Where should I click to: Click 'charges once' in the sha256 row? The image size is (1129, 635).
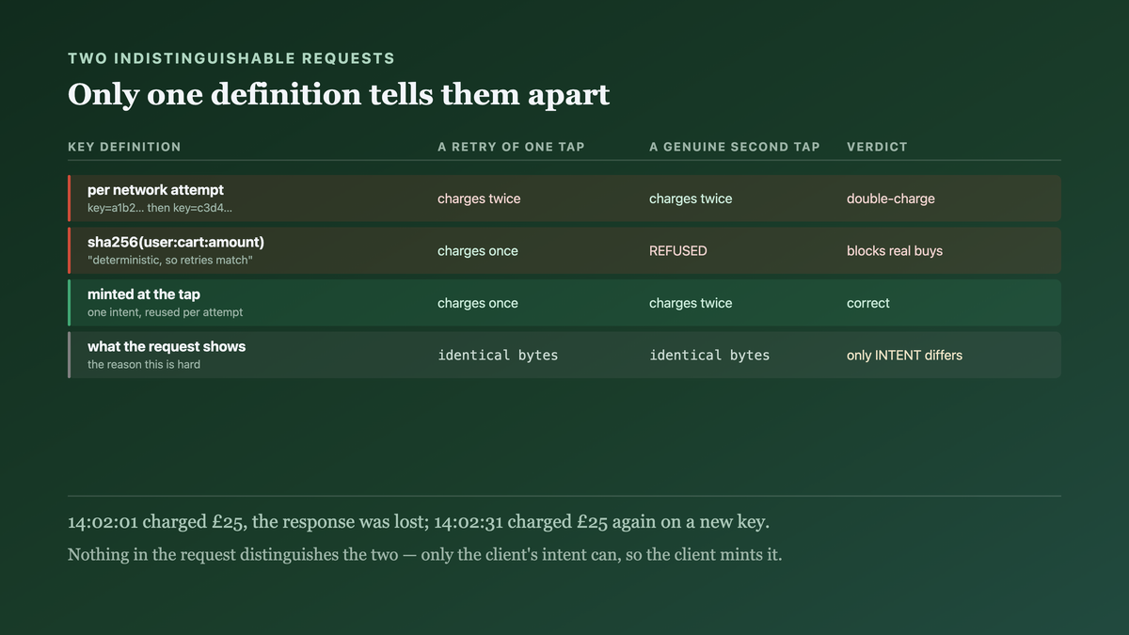478,251
